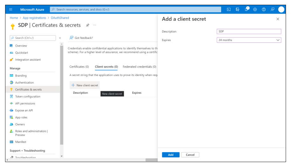Click the Add button
293x163 pixels.
click(171, 155)
